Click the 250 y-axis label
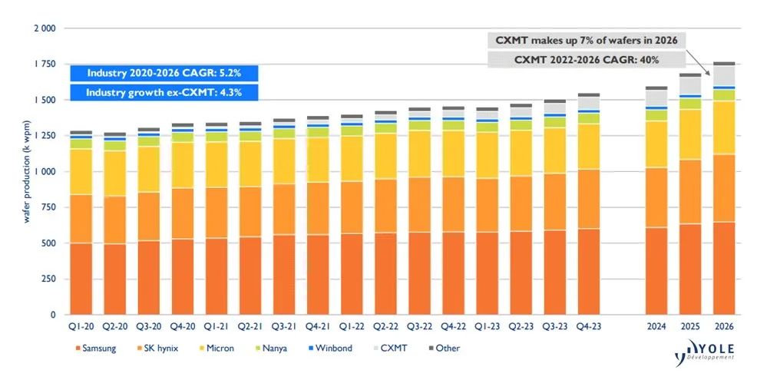Image resolution: width=757 pixels, height=380 pixels. pos(48,279)
